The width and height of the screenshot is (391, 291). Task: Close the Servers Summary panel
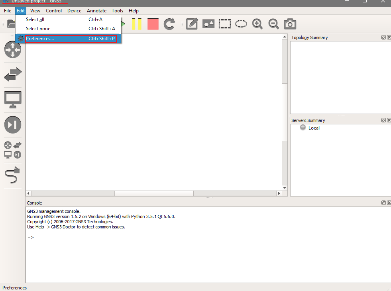coord(389,120)
